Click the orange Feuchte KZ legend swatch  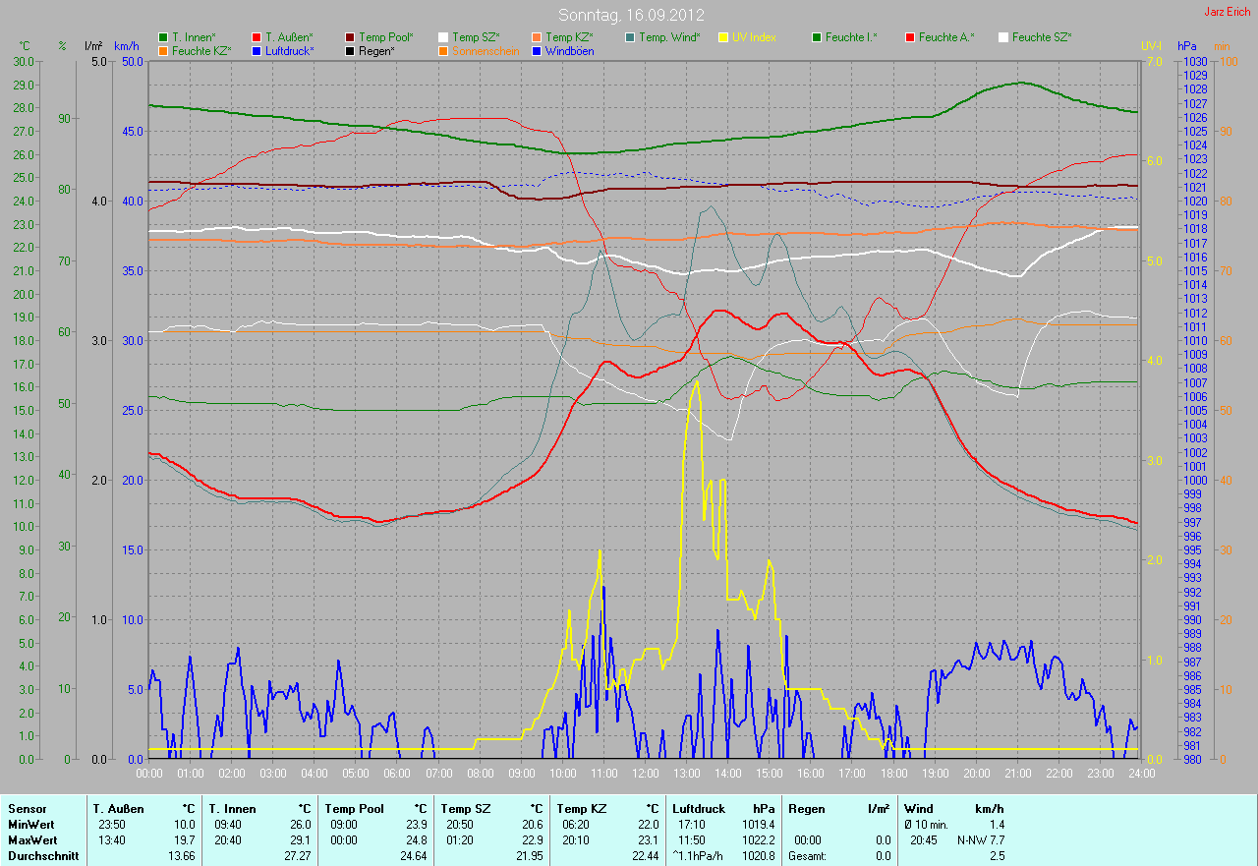[163, 51]
